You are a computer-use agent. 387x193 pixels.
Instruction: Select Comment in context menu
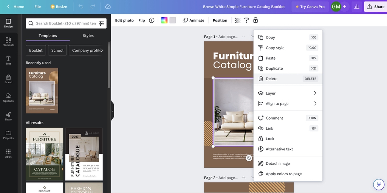coord(288,118)
